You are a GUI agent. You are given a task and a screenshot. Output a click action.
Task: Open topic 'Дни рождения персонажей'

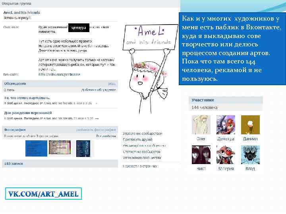tap(28, 113)
